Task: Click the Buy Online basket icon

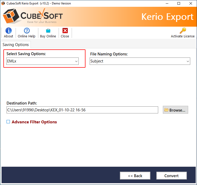Action: point(48,31)
